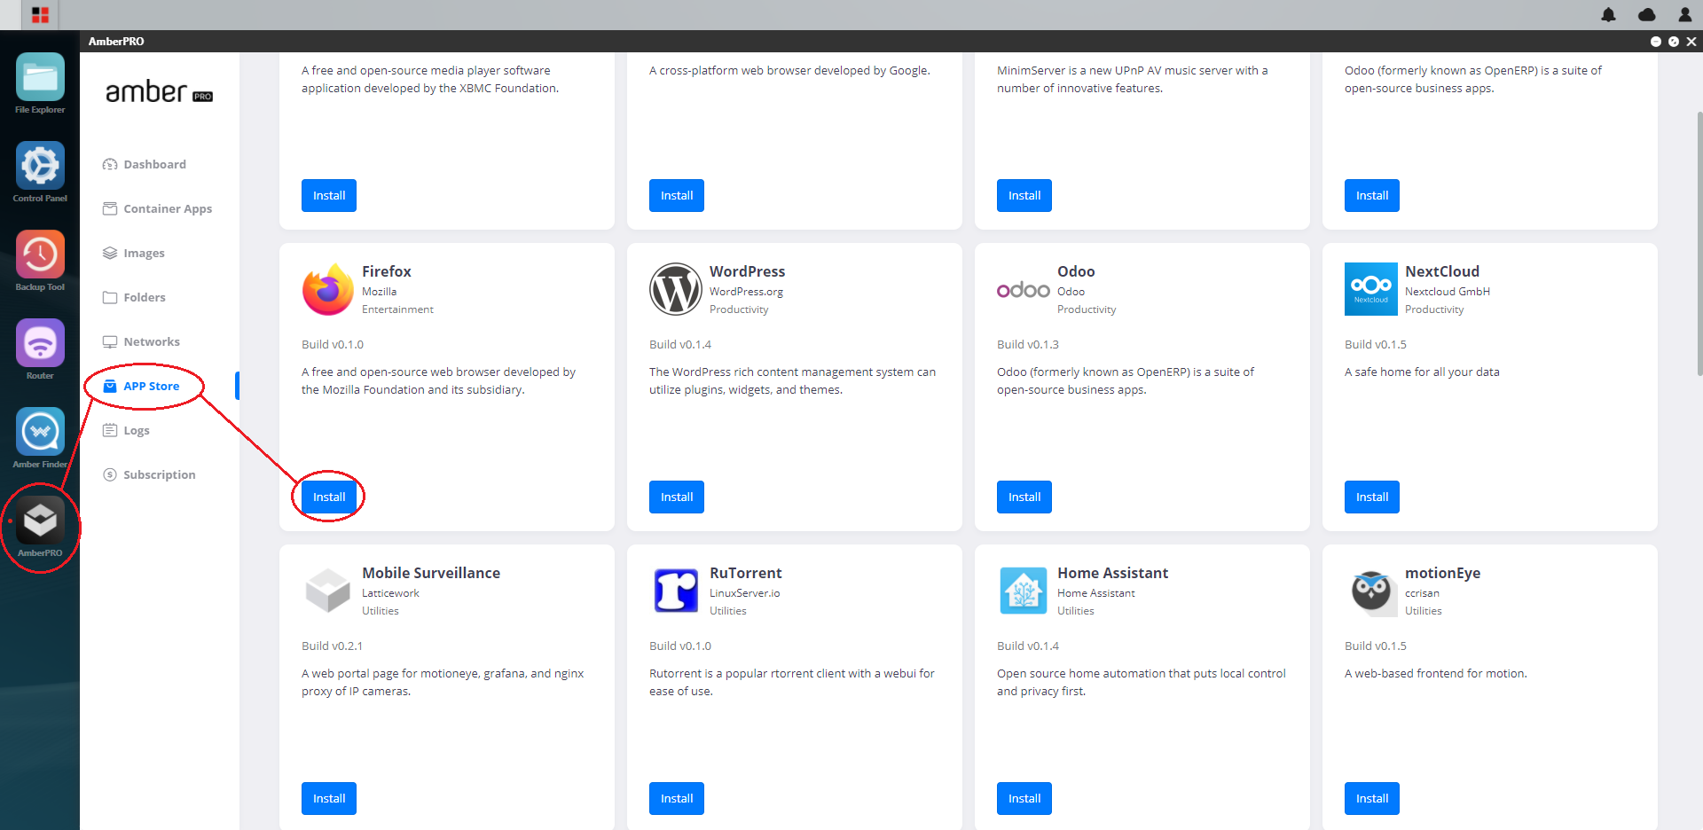
Task: Click the App Store vertical scrollbar
Action: [1699, 244]
